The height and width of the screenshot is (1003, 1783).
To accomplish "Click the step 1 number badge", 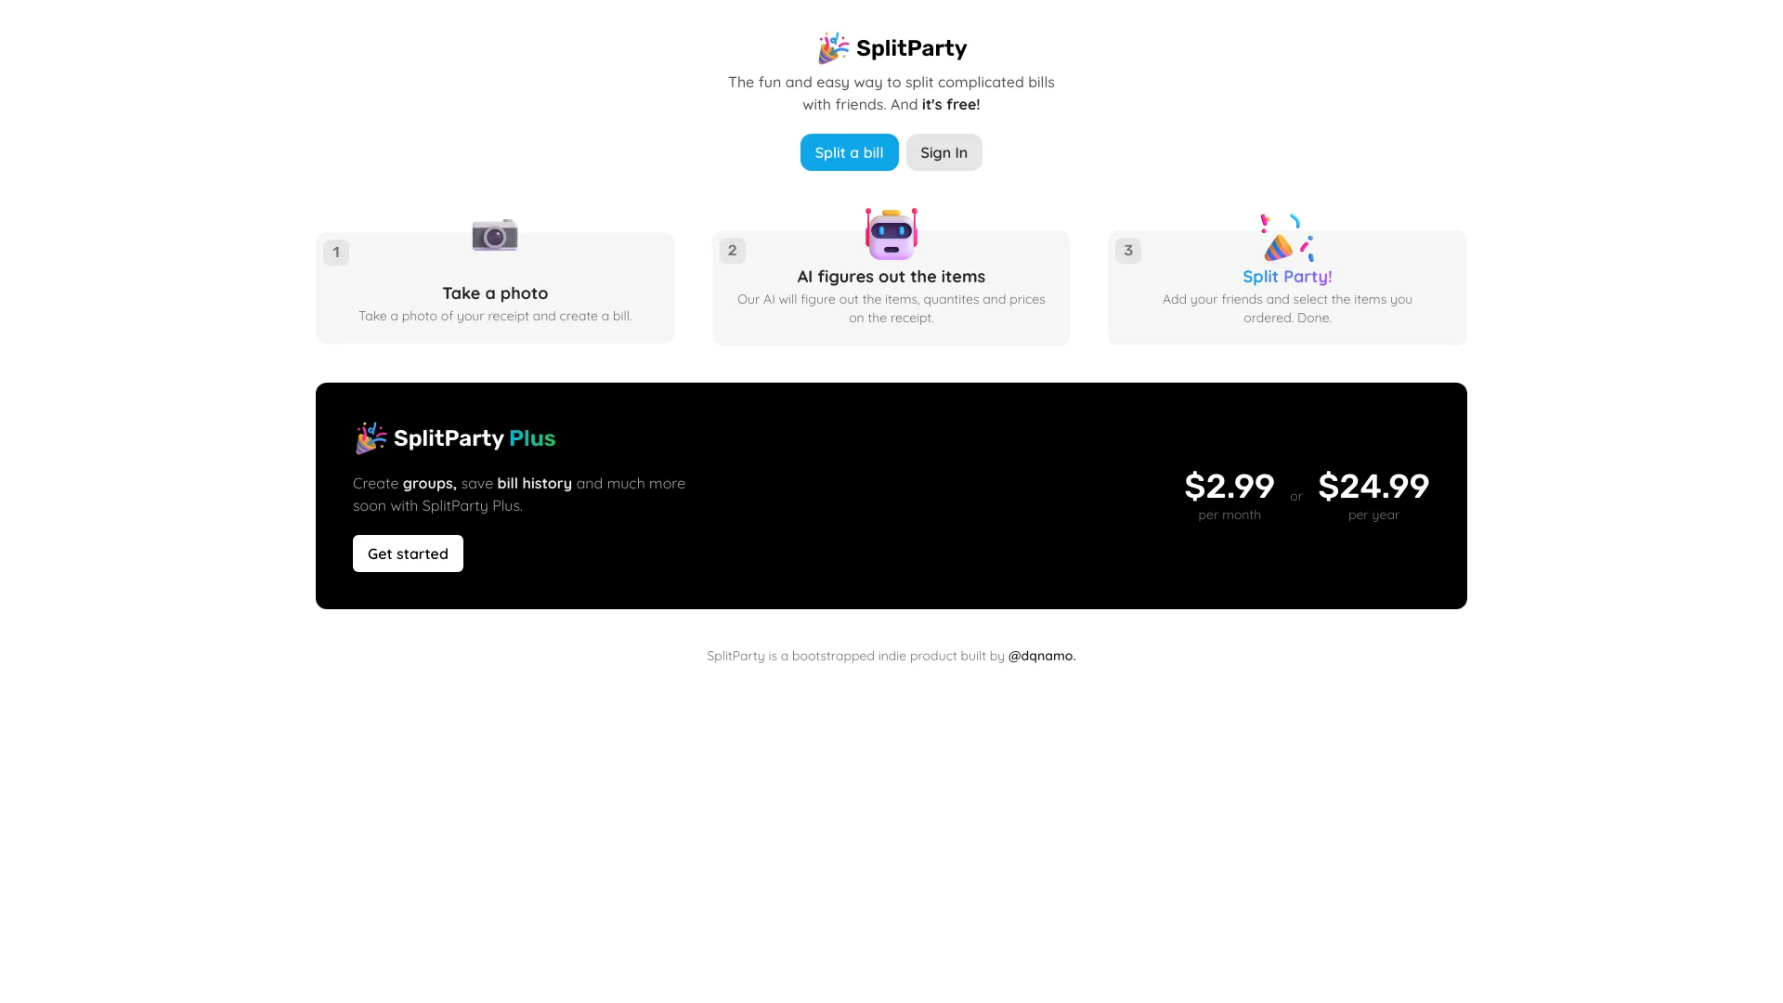I will 335,252.
